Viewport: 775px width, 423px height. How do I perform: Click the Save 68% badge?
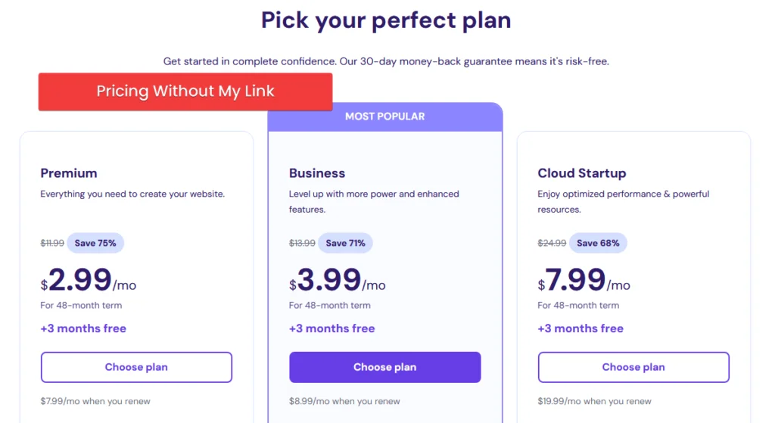(x=598, y=243)
